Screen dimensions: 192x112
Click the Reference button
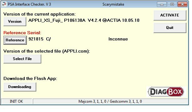click(15, 40)
